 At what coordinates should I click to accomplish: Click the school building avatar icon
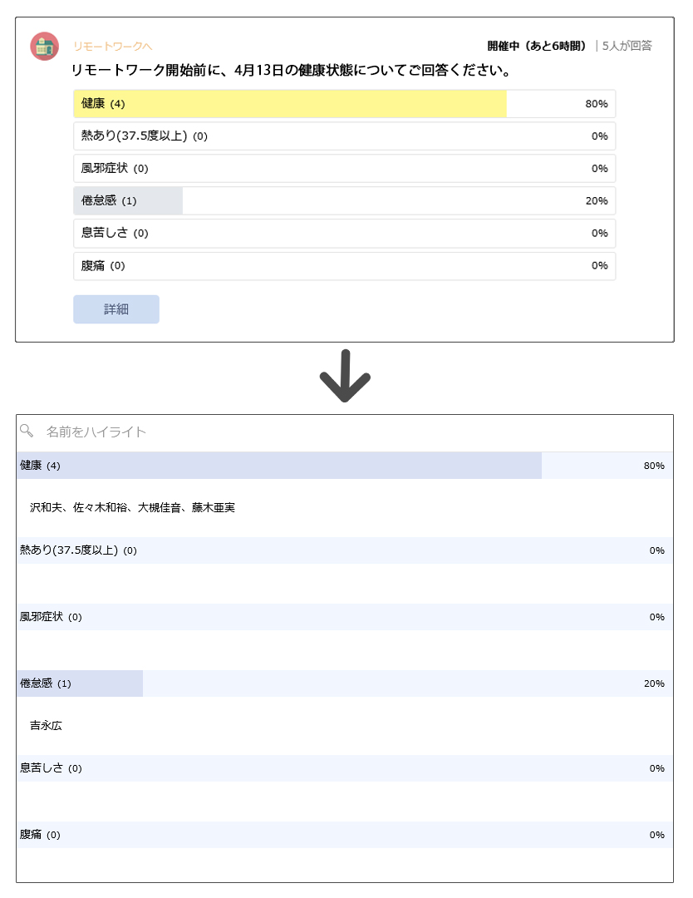pyautogui.click(x=45, y=47)
